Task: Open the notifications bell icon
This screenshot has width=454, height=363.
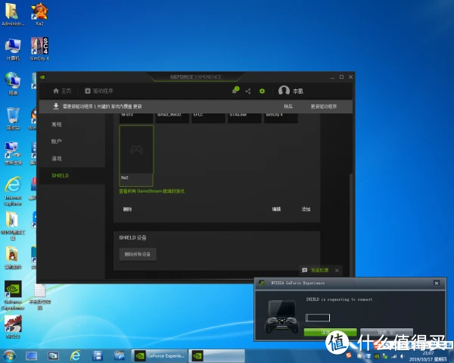Action: [x=235, y=91]
